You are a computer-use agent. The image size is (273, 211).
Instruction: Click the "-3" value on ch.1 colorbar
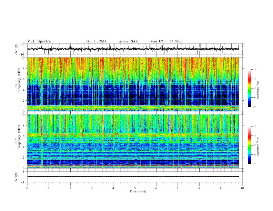[x=254, y=69]
